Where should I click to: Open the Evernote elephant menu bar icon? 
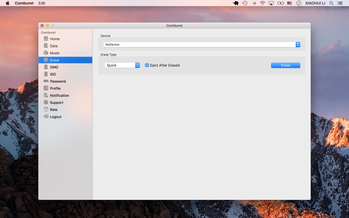pos(236,3)
